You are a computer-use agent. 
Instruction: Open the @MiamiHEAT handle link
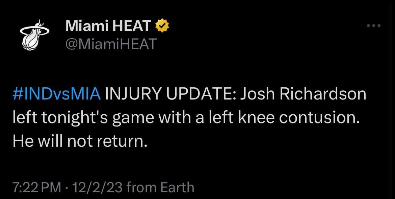point(111,44)
